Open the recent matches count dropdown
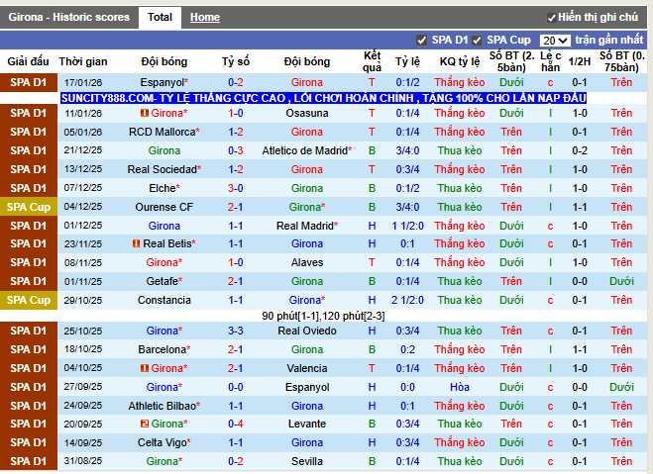 [555, 41]
